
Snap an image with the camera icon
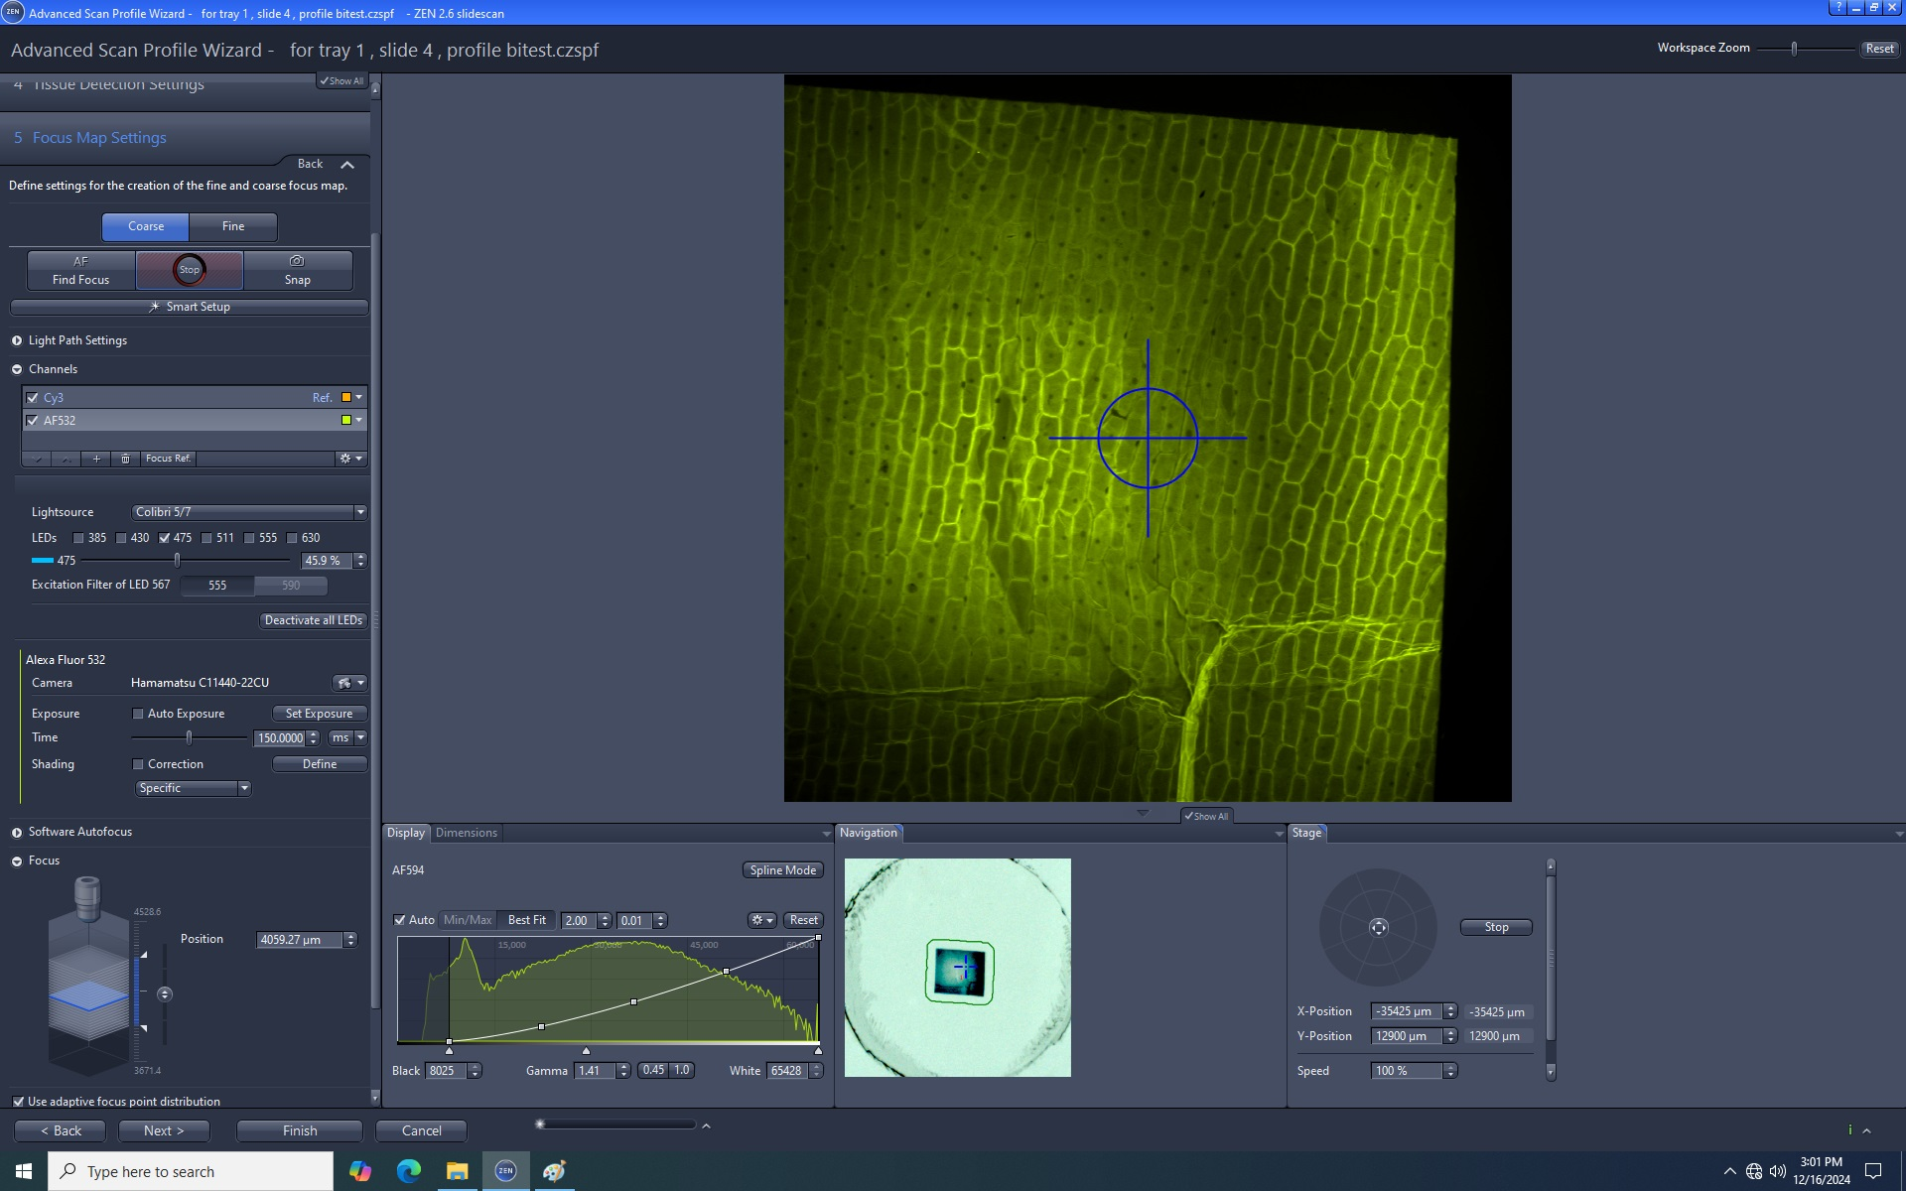tap(297, 270)
